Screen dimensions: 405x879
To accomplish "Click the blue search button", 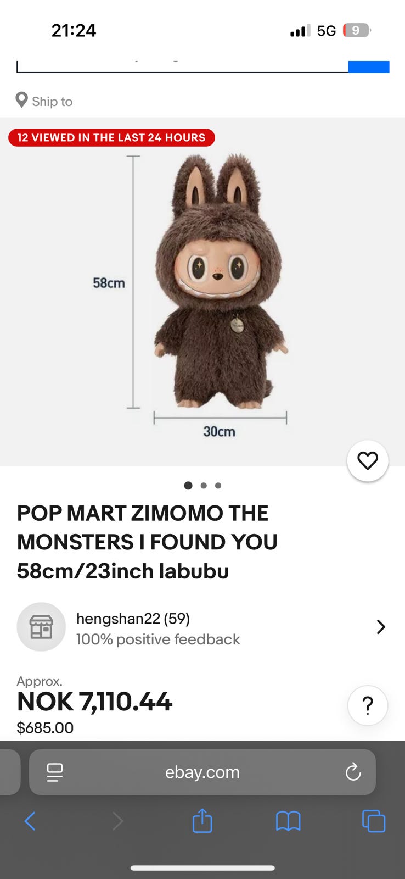I will 369,66.
